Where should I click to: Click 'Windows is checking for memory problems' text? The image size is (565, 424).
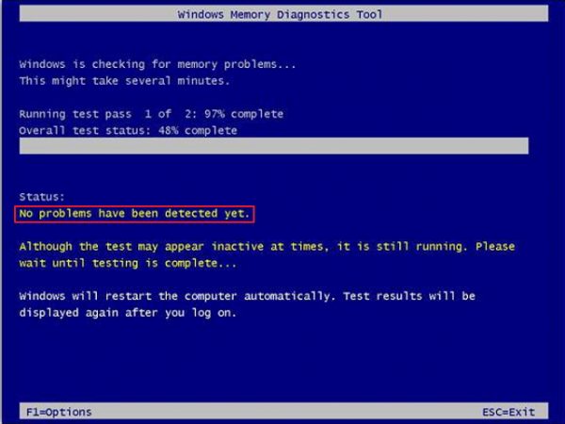pos(157,64)
